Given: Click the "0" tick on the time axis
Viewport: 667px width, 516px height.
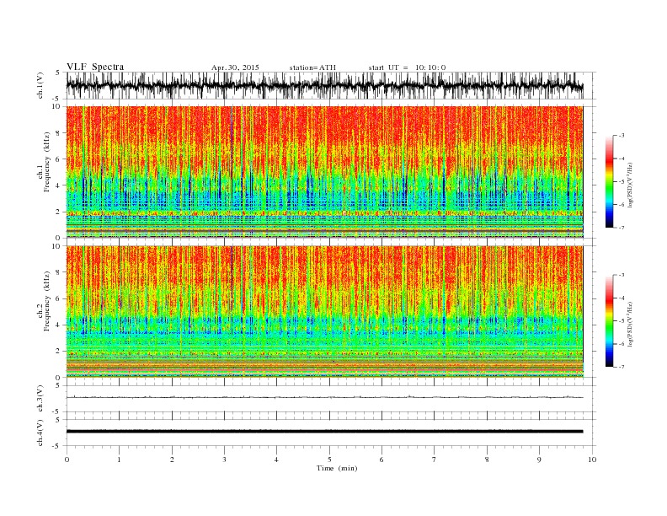Looking at the screenshot, I should (67, 460).
